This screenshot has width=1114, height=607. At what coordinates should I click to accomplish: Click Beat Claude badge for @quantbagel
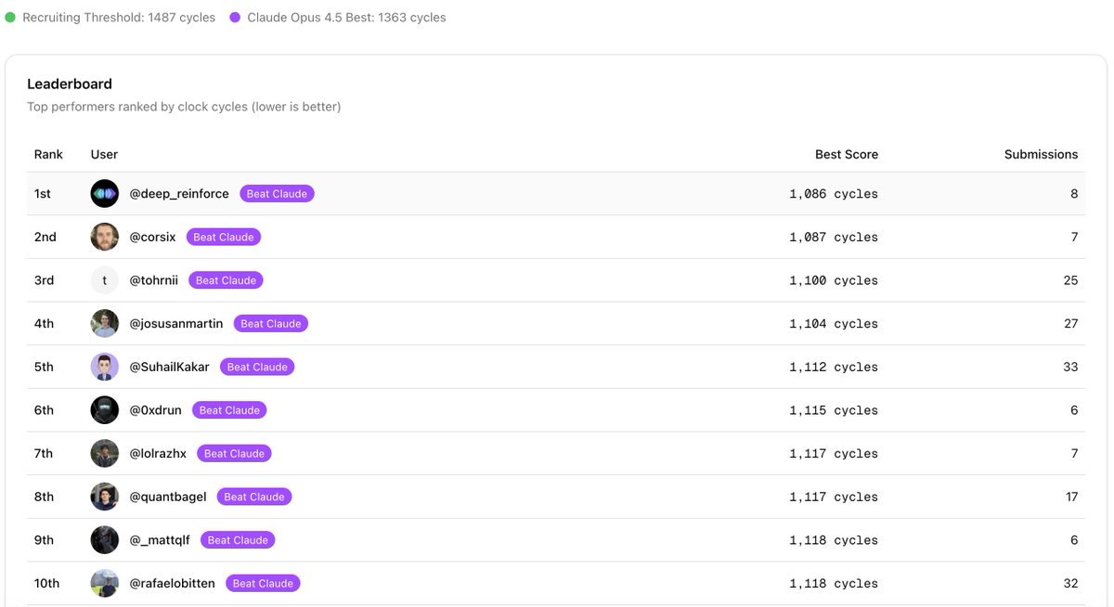pyautogui.click(x=254, y=497)
